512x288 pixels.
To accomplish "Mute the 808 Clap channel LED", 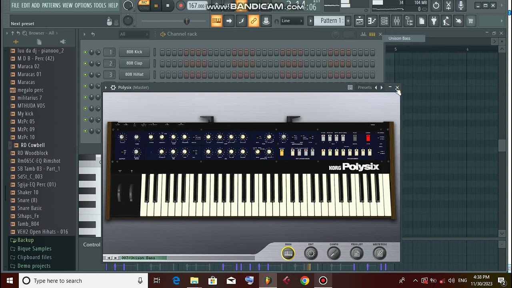I will (x=85, y=63).
